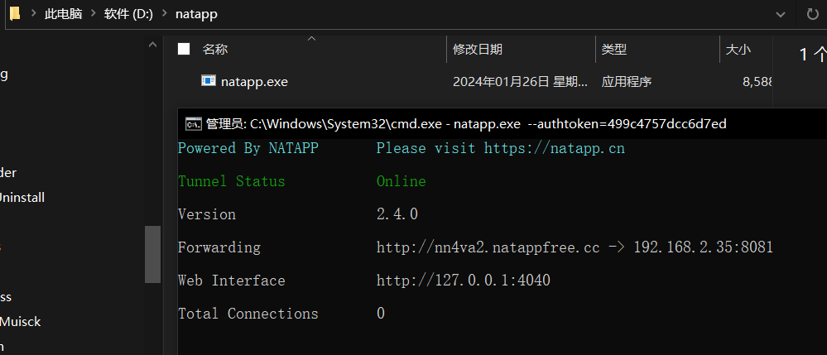Expand the chevron after 软件 (D:)

point(164,14)
